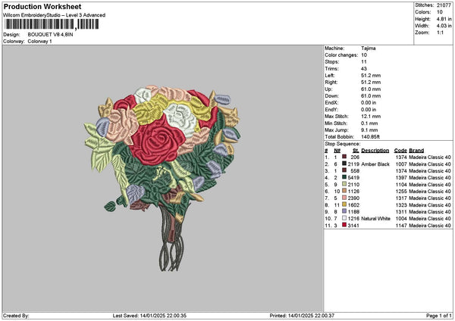
Task: Click the Colors count 10 in header
Action: pyautogui.click(x=440, y=12)
